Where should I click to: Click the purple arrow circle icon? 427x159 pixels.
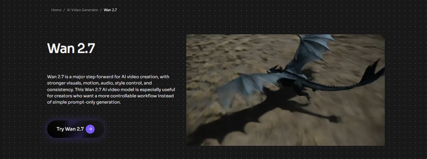(90, 129)
